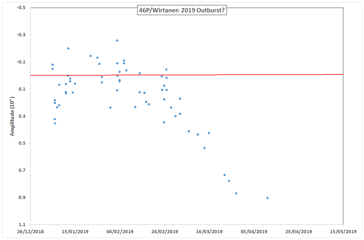Click the x-axis label 05/04/2019
This screenshot has height=240, width=364.
click(x=254, y=232)
